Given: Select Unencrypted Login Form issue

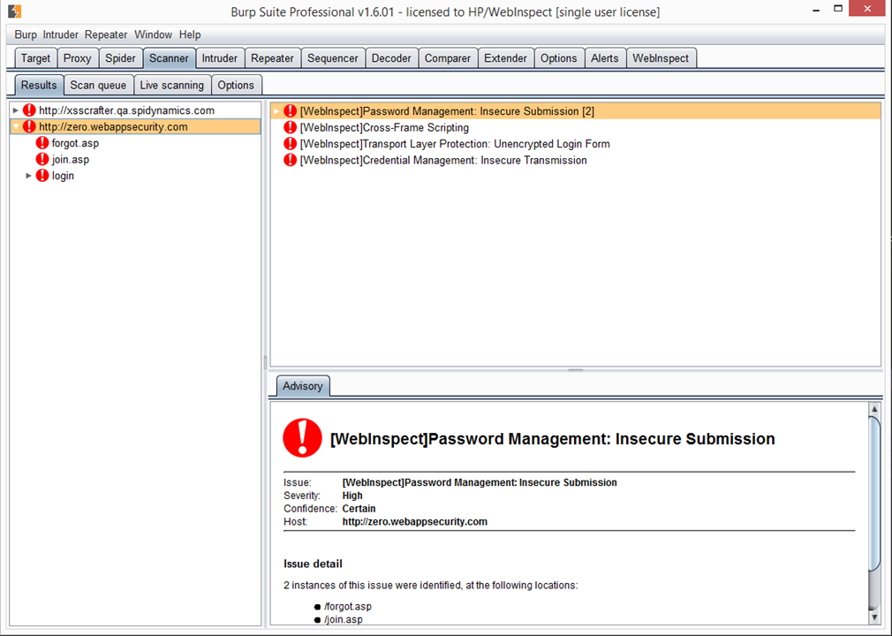Looking at the screenshot, I should (x=455, y=144).
